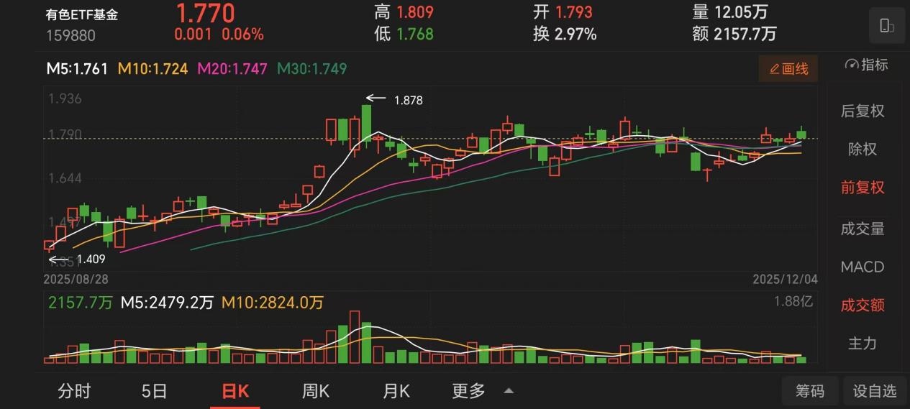Screen dimensions: 910x409
Task: Tap the M10:2824.0万 turnover average label
Action: (273, 303)
